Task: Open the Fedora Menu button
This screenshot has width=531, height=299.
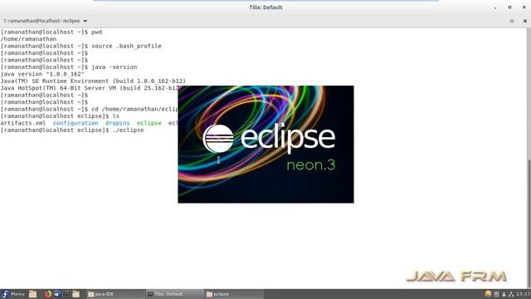Action: click(13, 294)
